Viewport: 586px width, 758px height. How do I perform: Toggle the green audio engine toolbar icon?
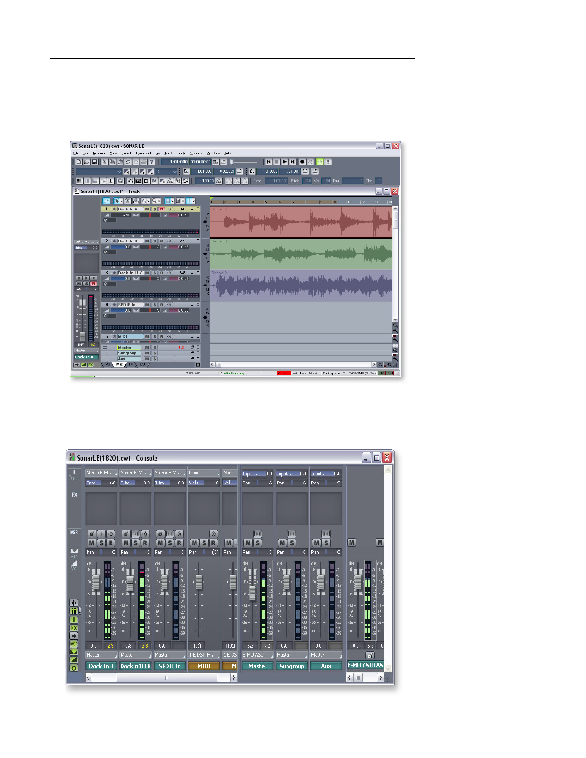point(320,162)
